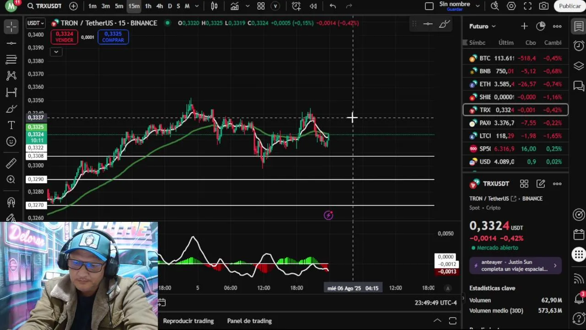Select the 15m timeframe
Viewport: 586px width, 330px height.
[x=134, y=6]
